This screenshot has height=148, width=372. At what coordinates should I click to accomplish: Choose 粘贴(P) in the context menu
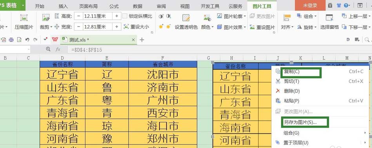pyautogui.click(x=320, y=101)
